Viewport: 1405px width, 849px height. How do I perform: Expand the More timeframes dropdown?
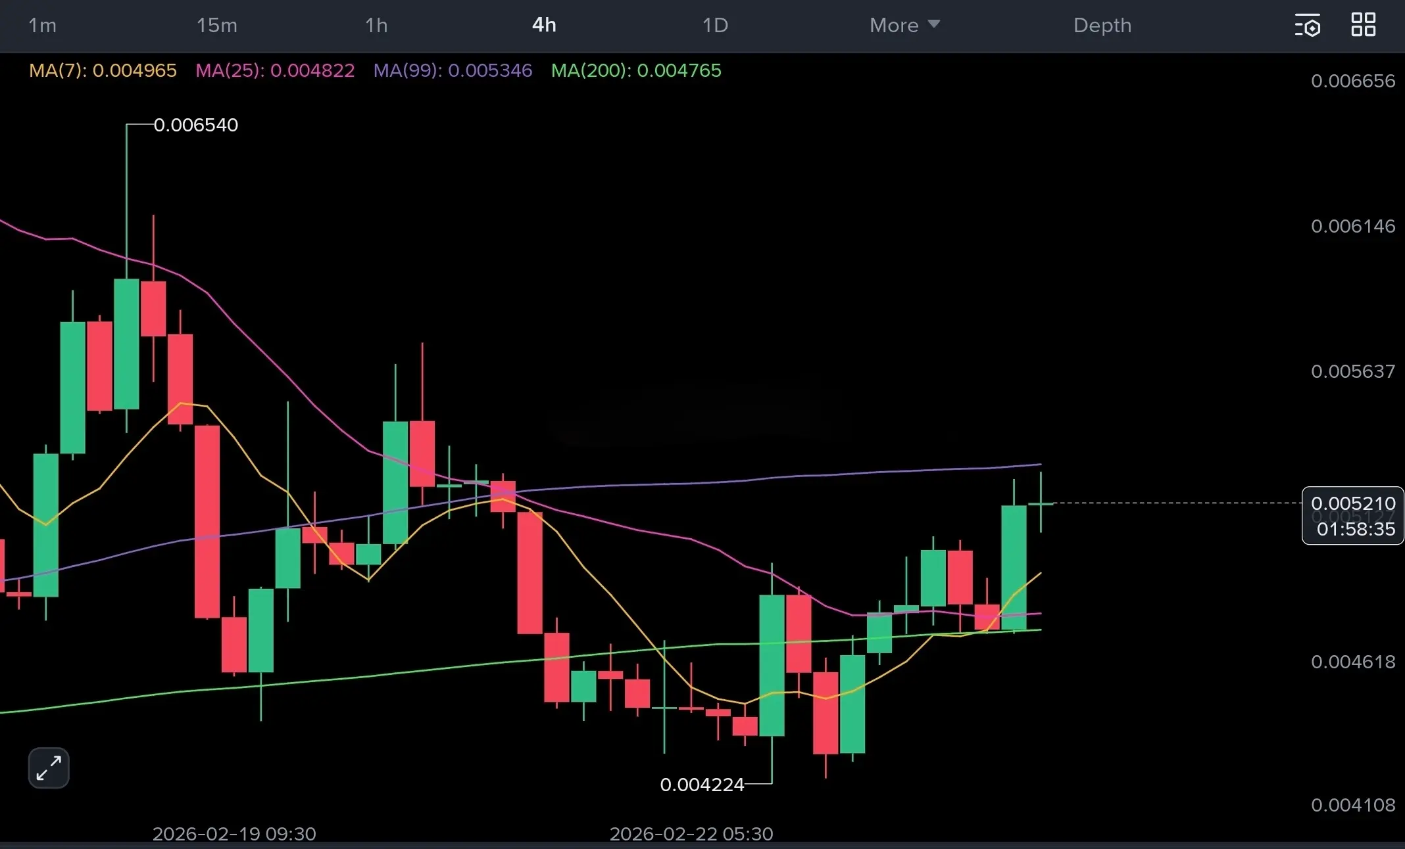coord(904,25)
